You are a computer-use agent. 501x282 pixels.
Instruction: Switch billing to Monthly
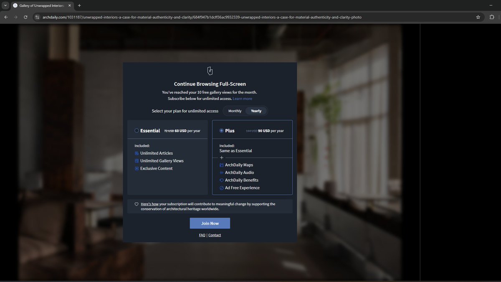[x=235, y=111]
